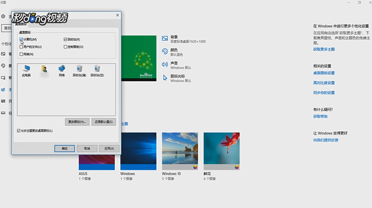
Task: Click the color wheel badge on Windows 10 theme
Action: pyautogui.click(x=195, y=167)
